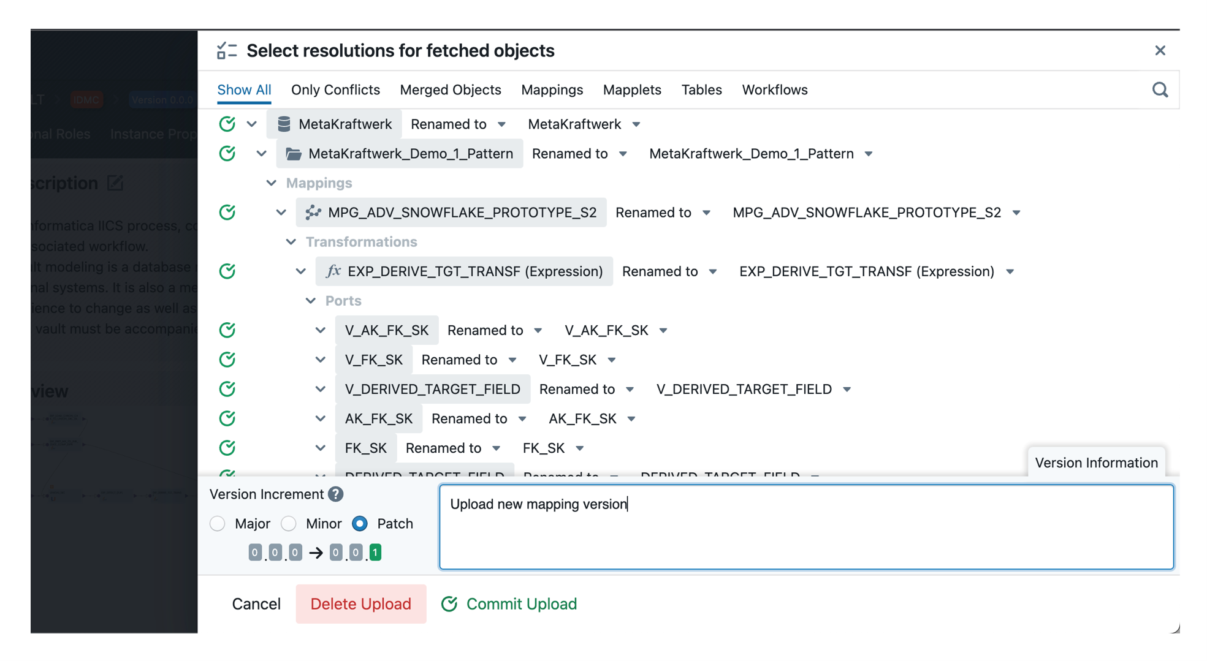Click the status checkmark next to FK_SK port
The width and height of the screenshot is (1207, 661).
pos(227,448)
